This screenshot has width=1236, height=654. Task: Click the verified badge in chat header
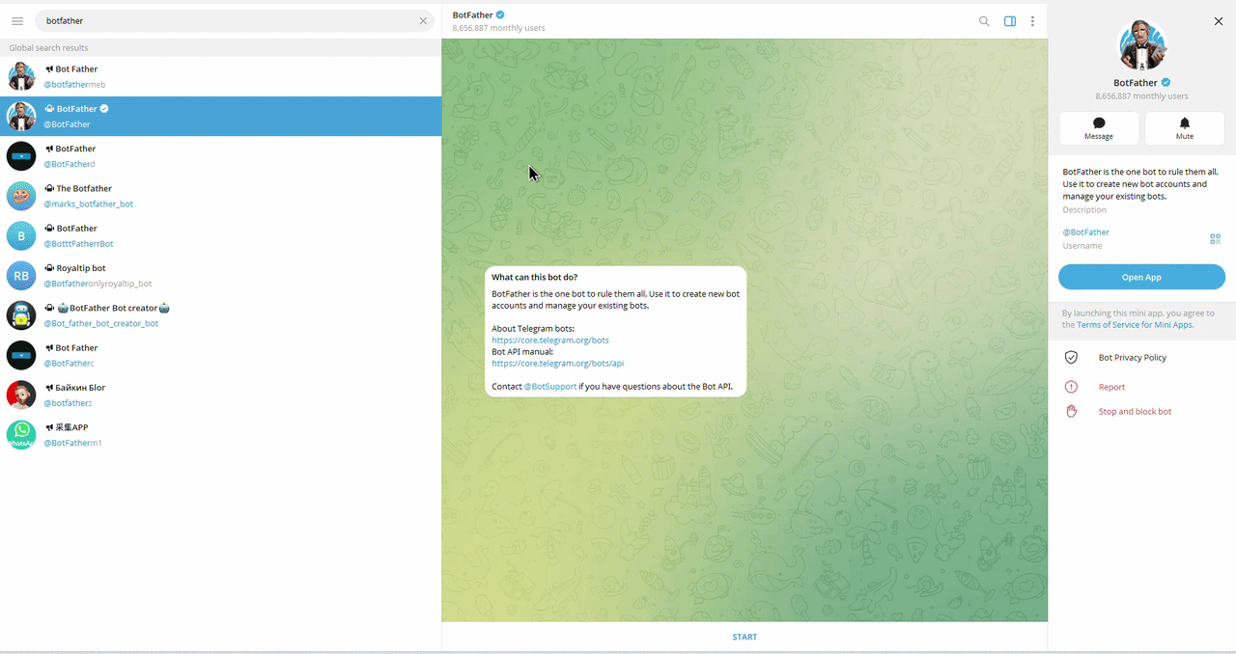coord(500,15)
